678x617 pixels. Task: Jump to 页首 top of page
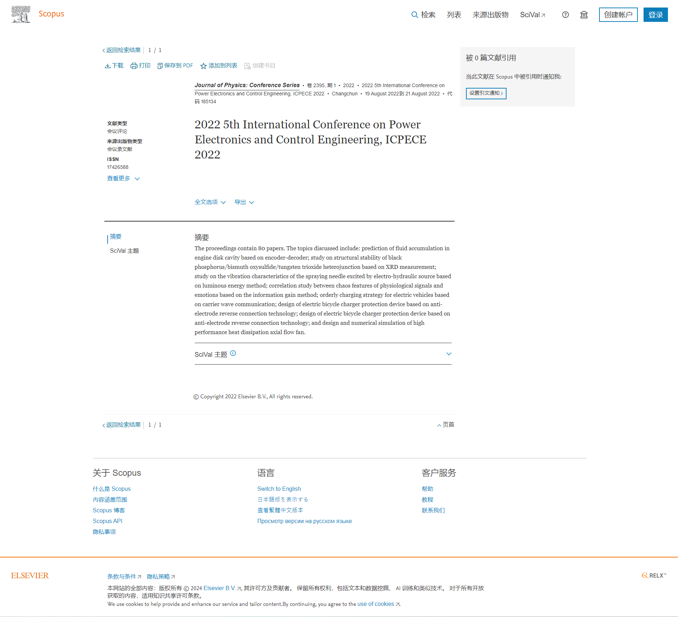click(x=446, y=424)
